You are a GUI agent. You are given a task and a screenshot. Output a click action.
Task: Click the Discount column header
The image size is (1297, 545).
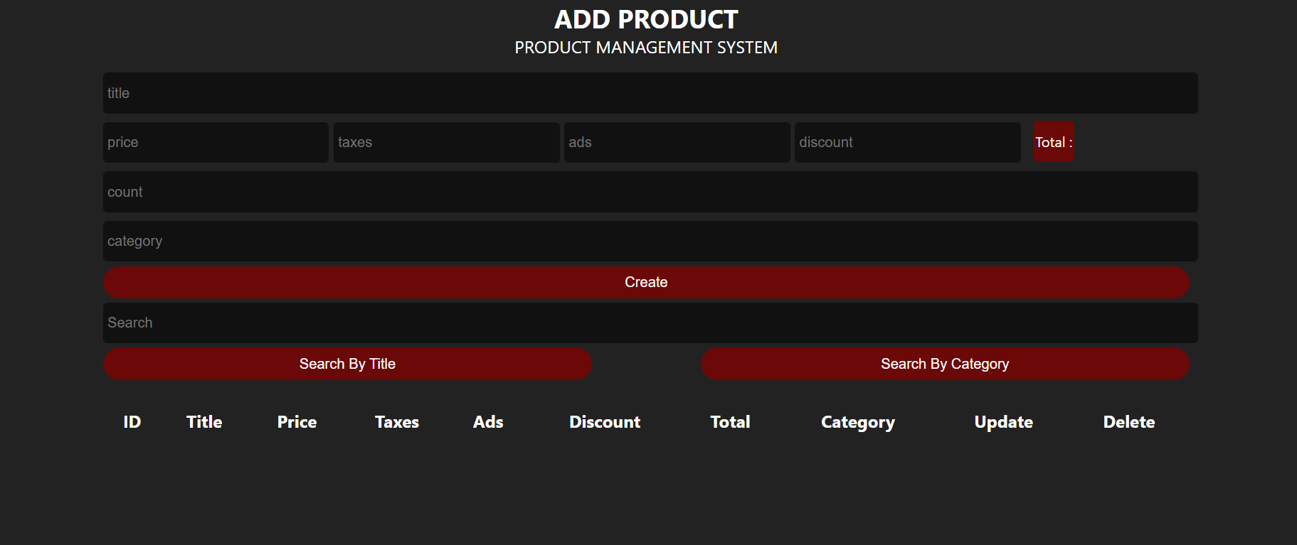click(x=605, y=422)
